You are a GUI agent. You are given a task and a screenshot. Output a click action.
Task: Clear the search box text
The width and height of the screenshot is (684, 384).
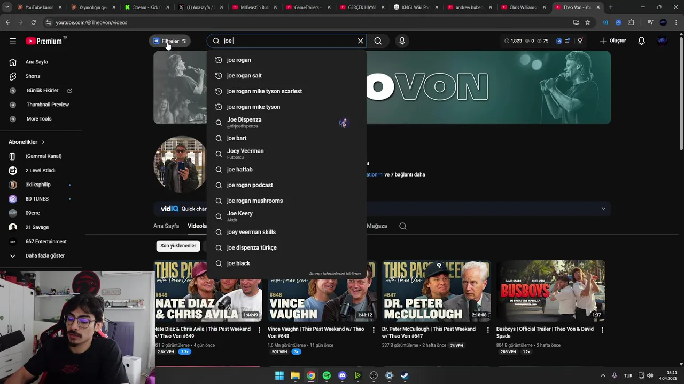360,41
